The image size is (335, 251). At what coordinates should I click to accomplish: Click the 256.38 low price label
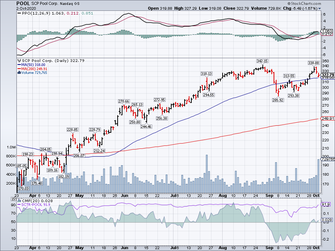click(x=162, y=118)
